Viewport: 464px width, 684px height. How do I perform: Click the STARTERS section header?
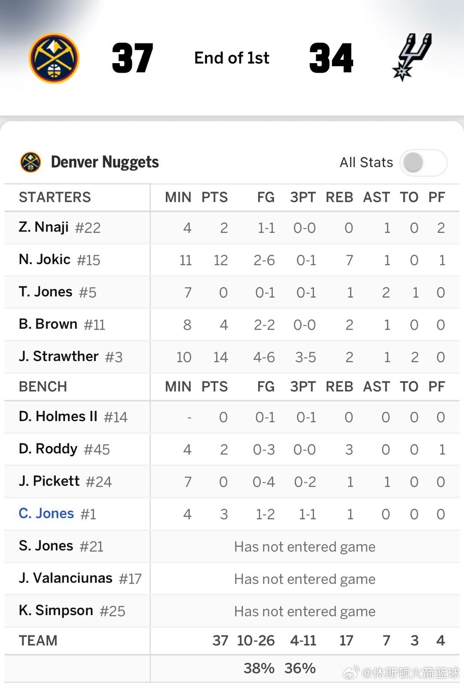pyautogui.click(x=55, y=197)
